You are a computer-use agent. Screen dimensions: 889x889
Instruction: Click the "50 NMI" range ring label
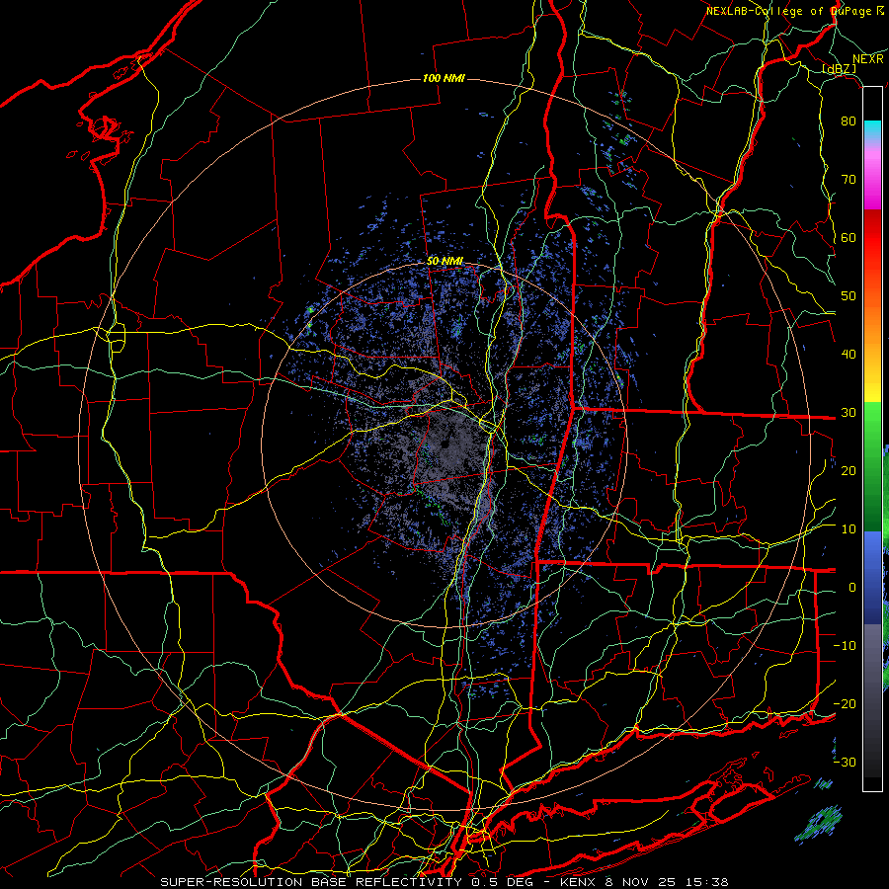(x=445, y=262)
